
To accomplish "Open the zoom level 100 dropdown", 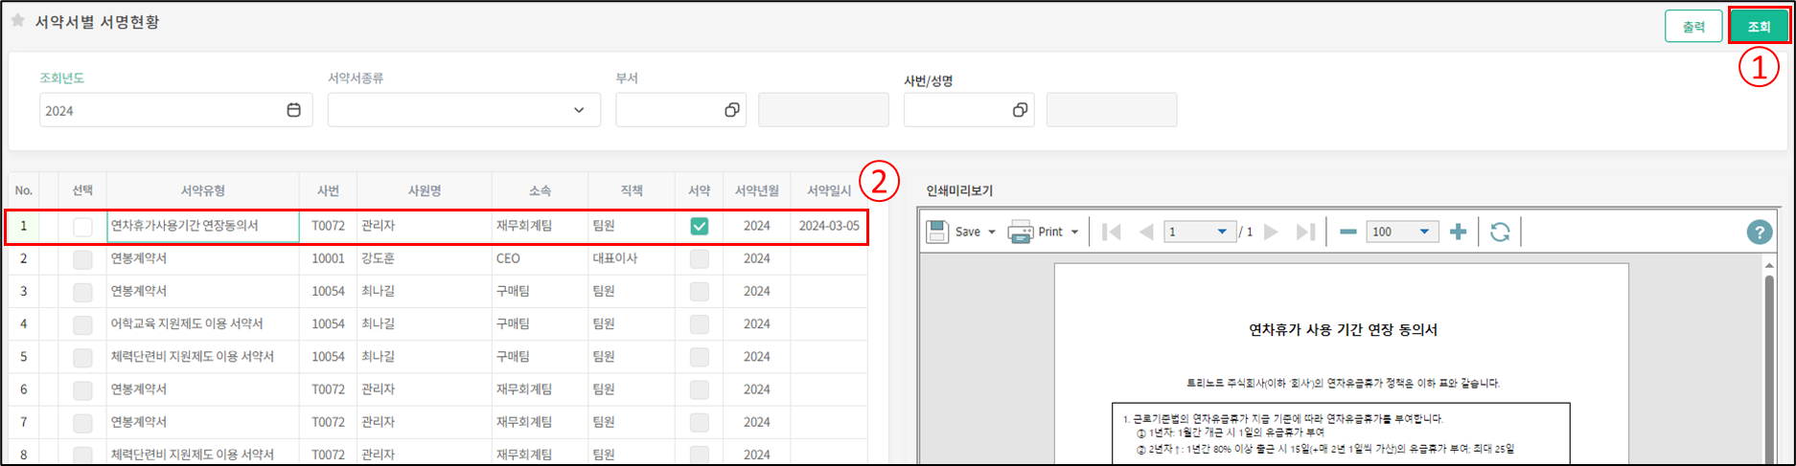I will (x=1424, y=232).
